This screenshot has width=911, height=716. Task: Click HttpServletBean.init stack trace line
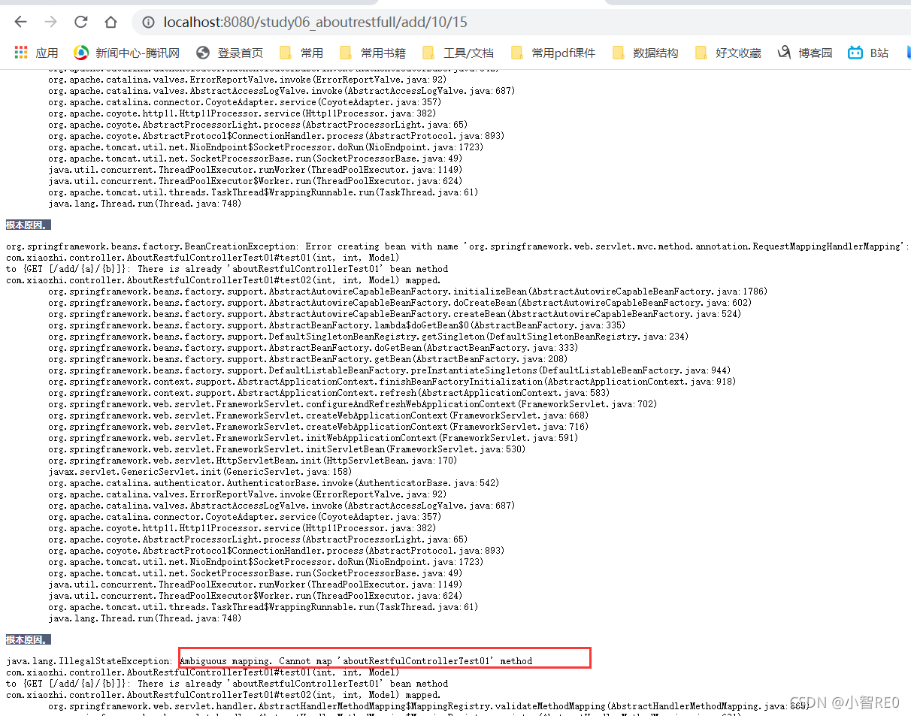pos(252,461)
